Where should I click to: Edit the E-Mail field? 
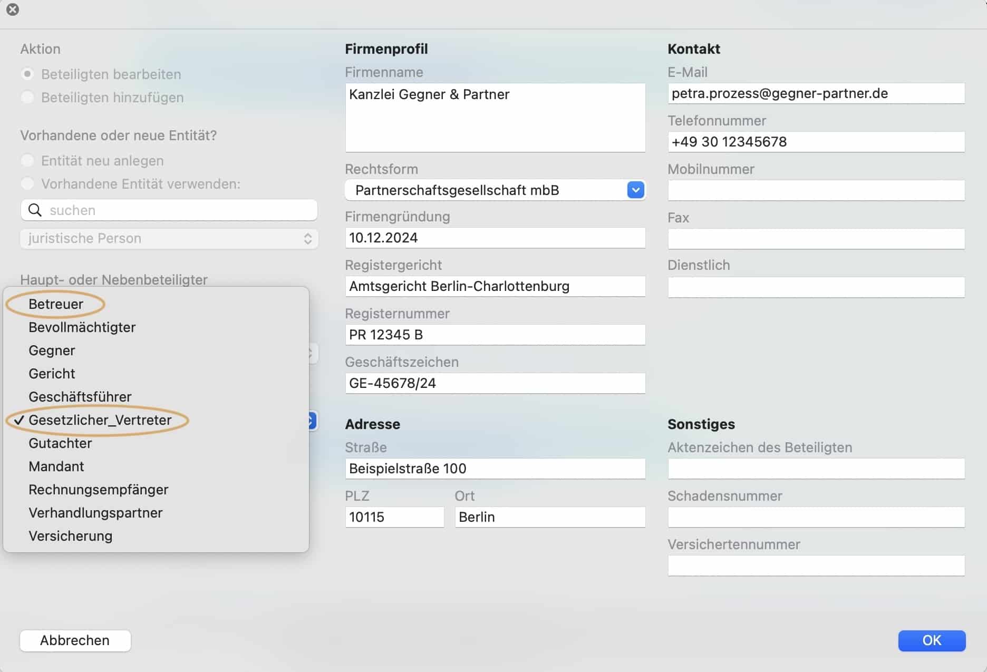coord(816,93)
